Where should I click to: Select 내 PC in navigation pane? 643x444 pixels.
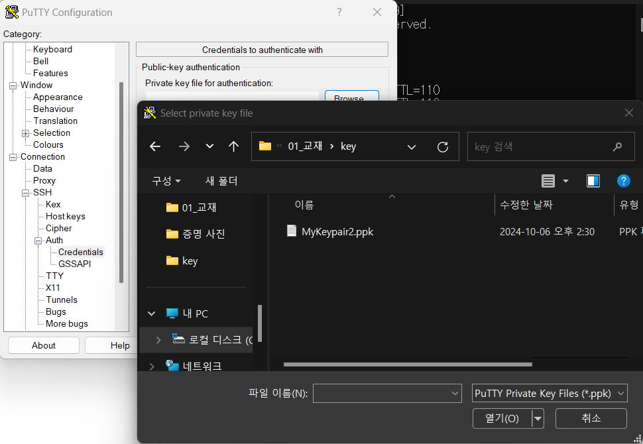188,313
